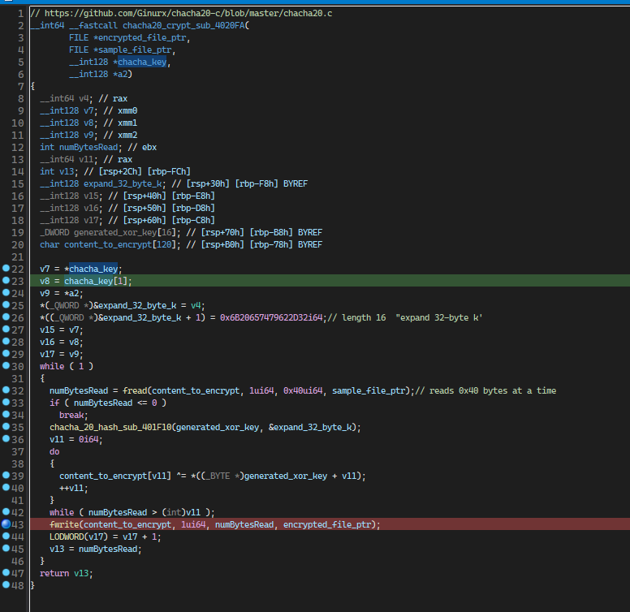This screenshot has width=630, height=612.
Task: Disable active breakpoint on line 43
Action: (6, 524)
